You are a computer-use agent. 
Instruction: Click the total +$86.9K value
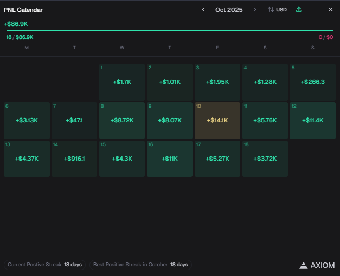16,24
